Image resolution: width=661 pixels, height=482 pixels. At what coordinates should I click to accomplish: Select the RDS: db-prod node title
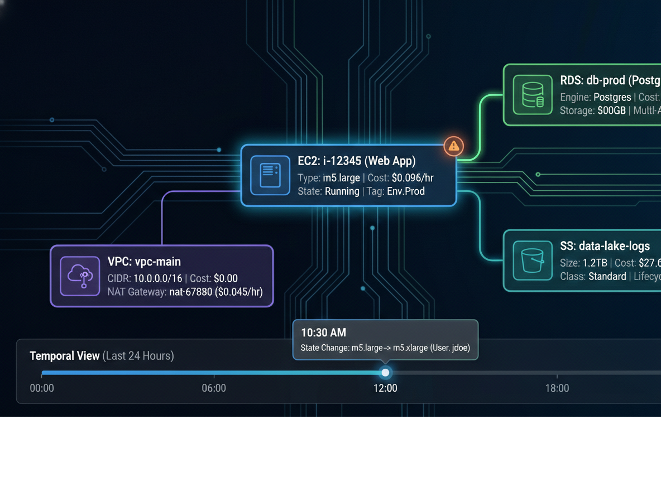click(x=610, y=81)
